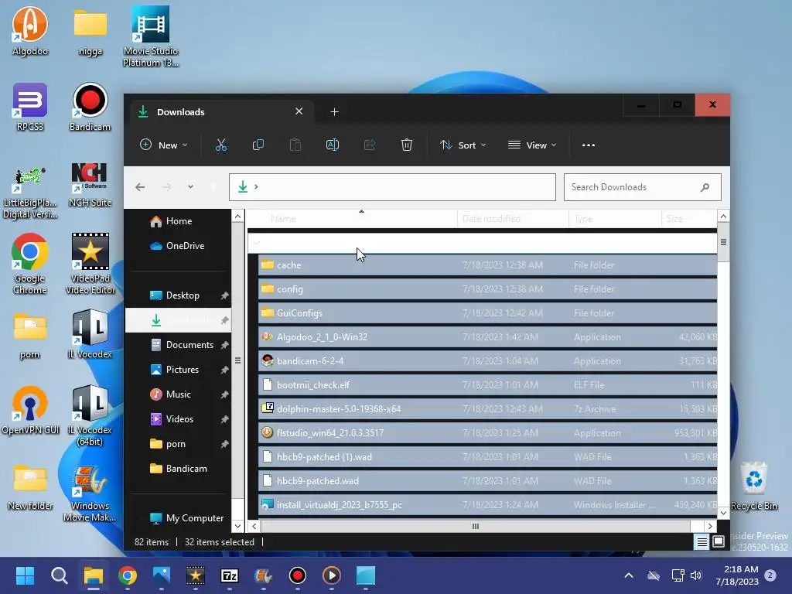The width and height of the screenshot is (792, 594).
Task: Switch to details view via status bar icon
Action: [702, 542]
